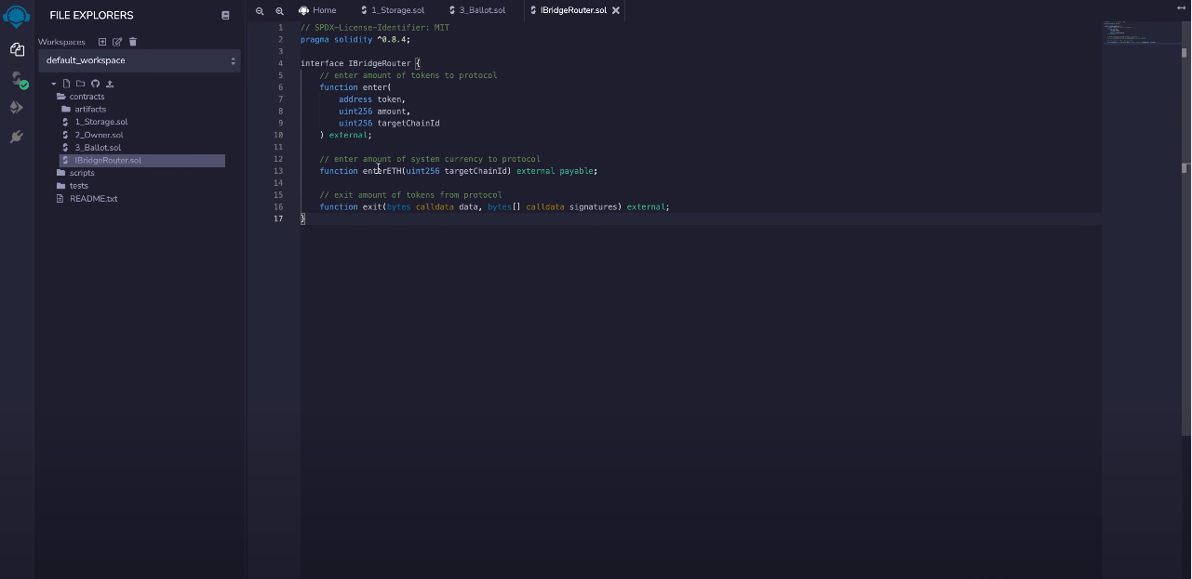The height and width of the screenshot is (579, 1192).
Task: Zoom out the editor font
Action: (x=260, y=11)
